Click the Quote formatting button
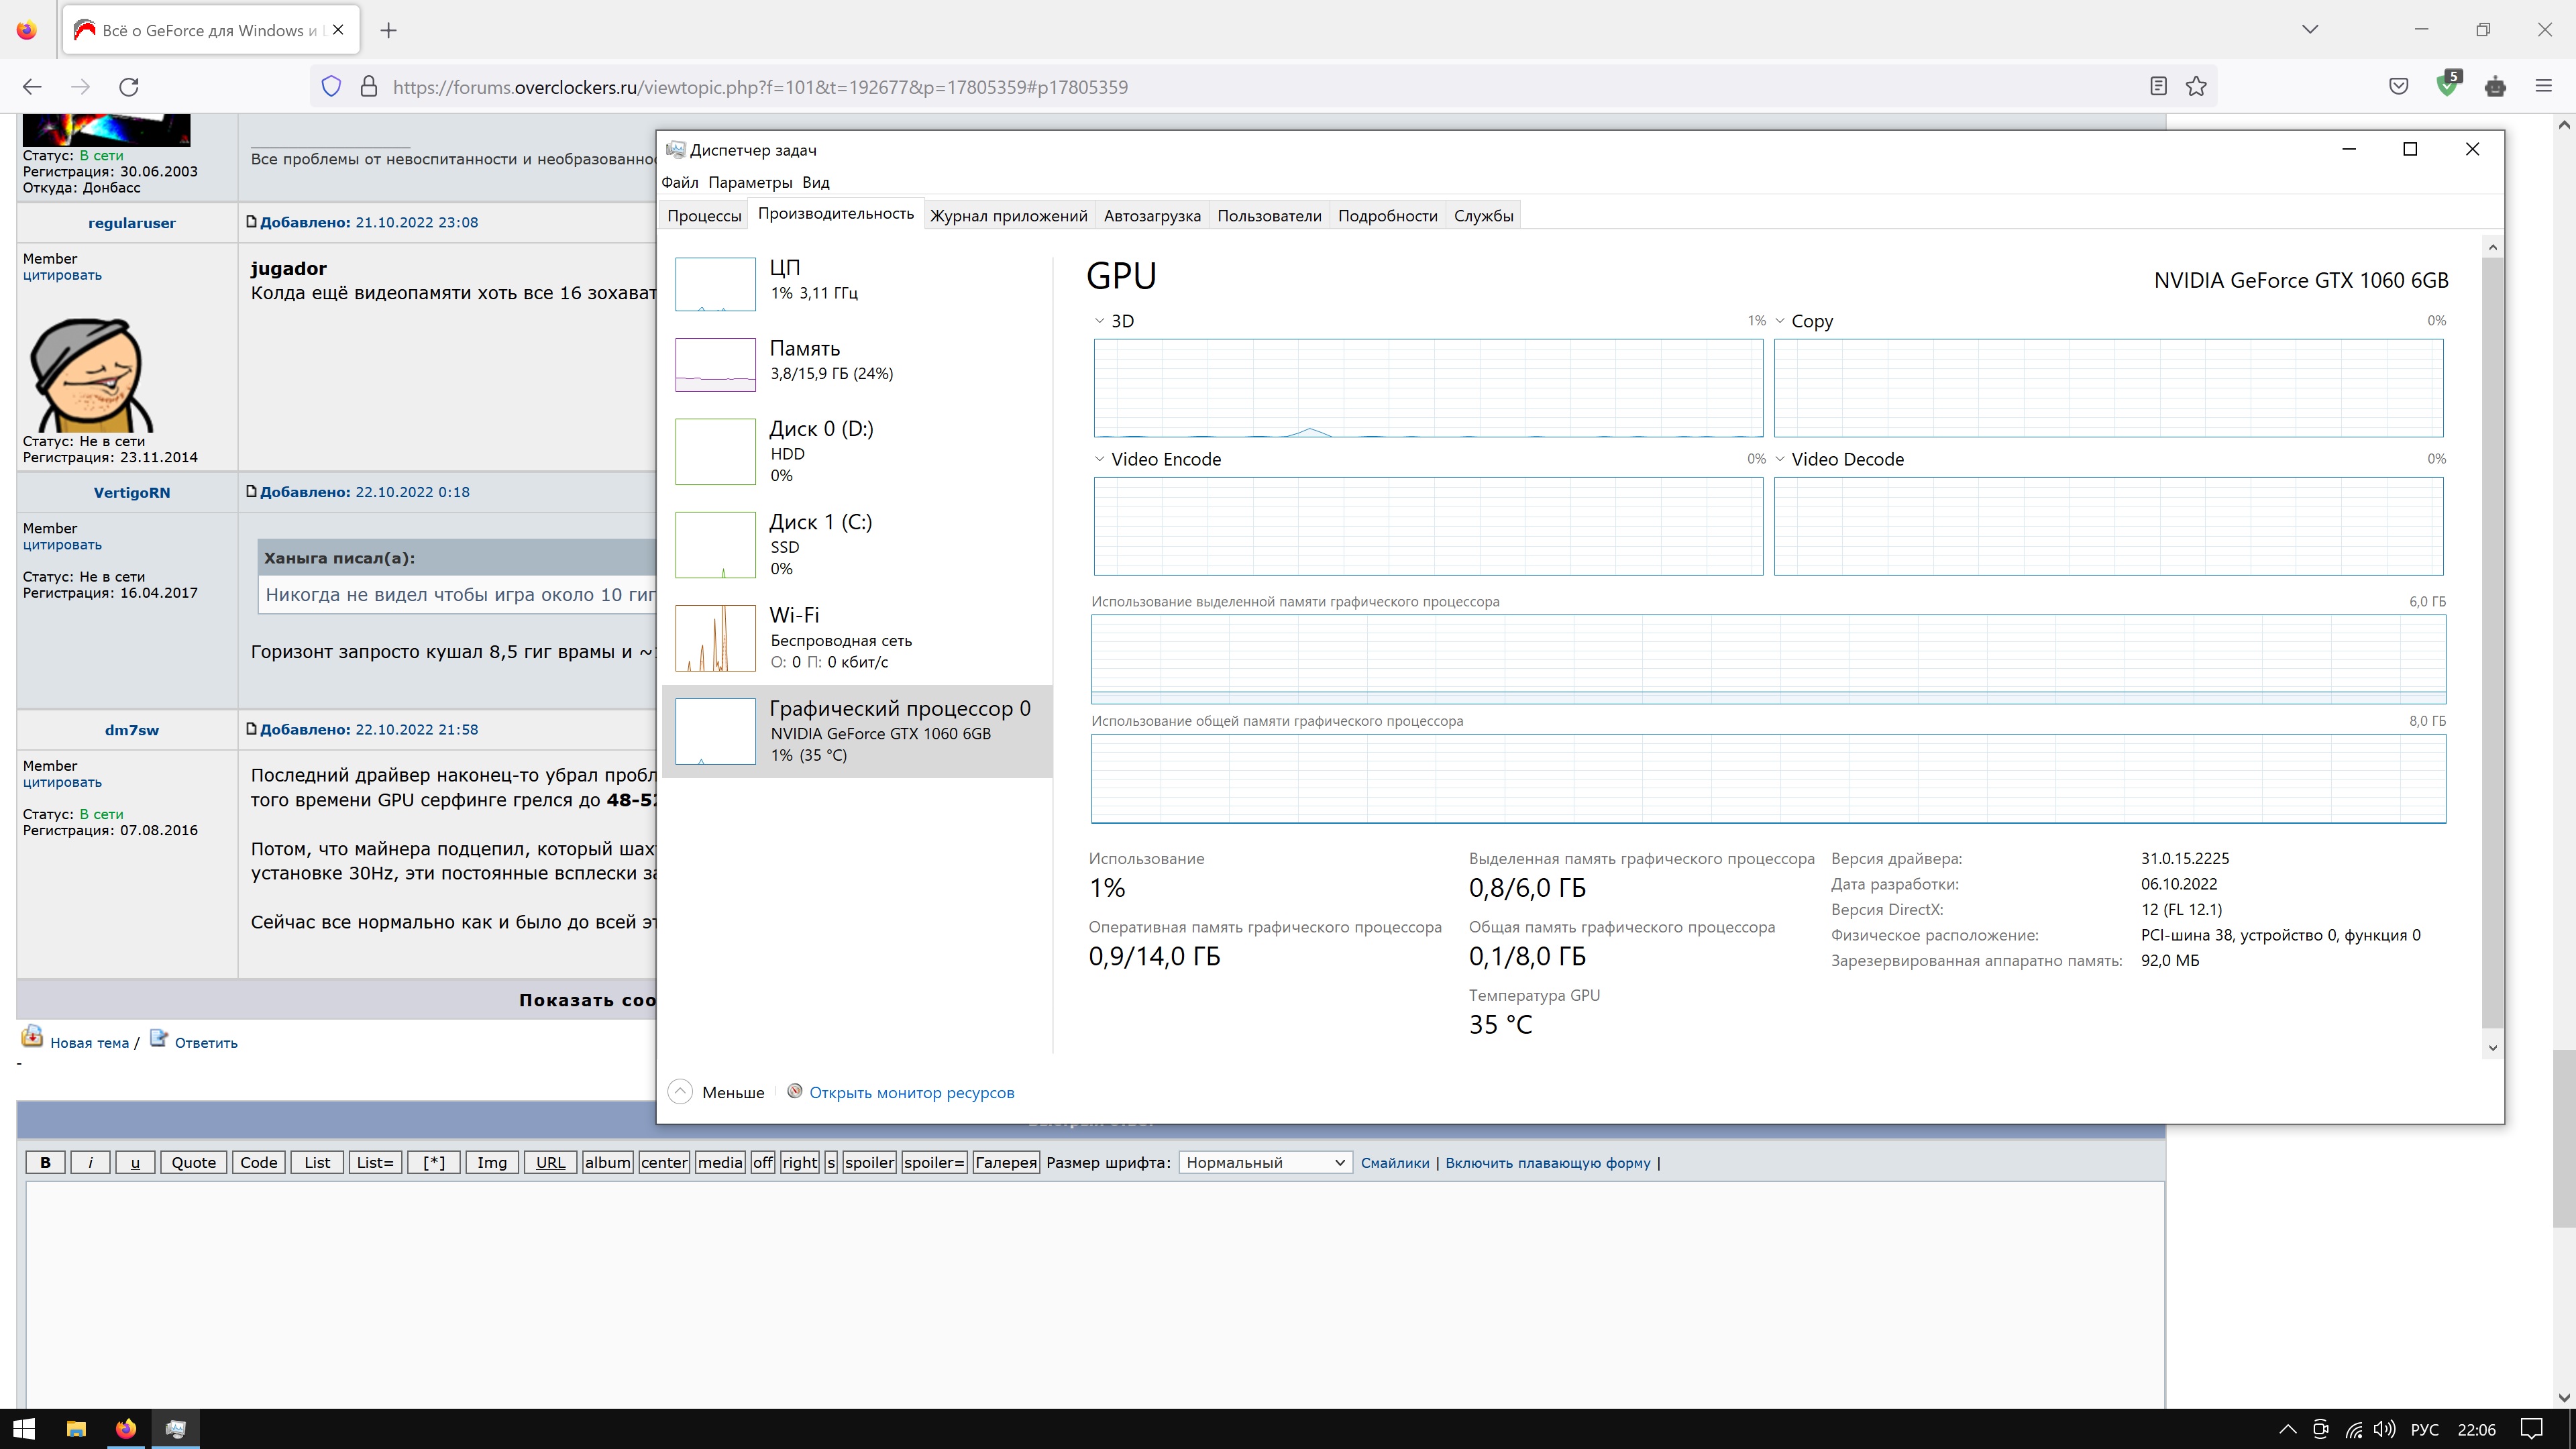Screen dimensions: 2576x1449 (x=193, y=1162)
